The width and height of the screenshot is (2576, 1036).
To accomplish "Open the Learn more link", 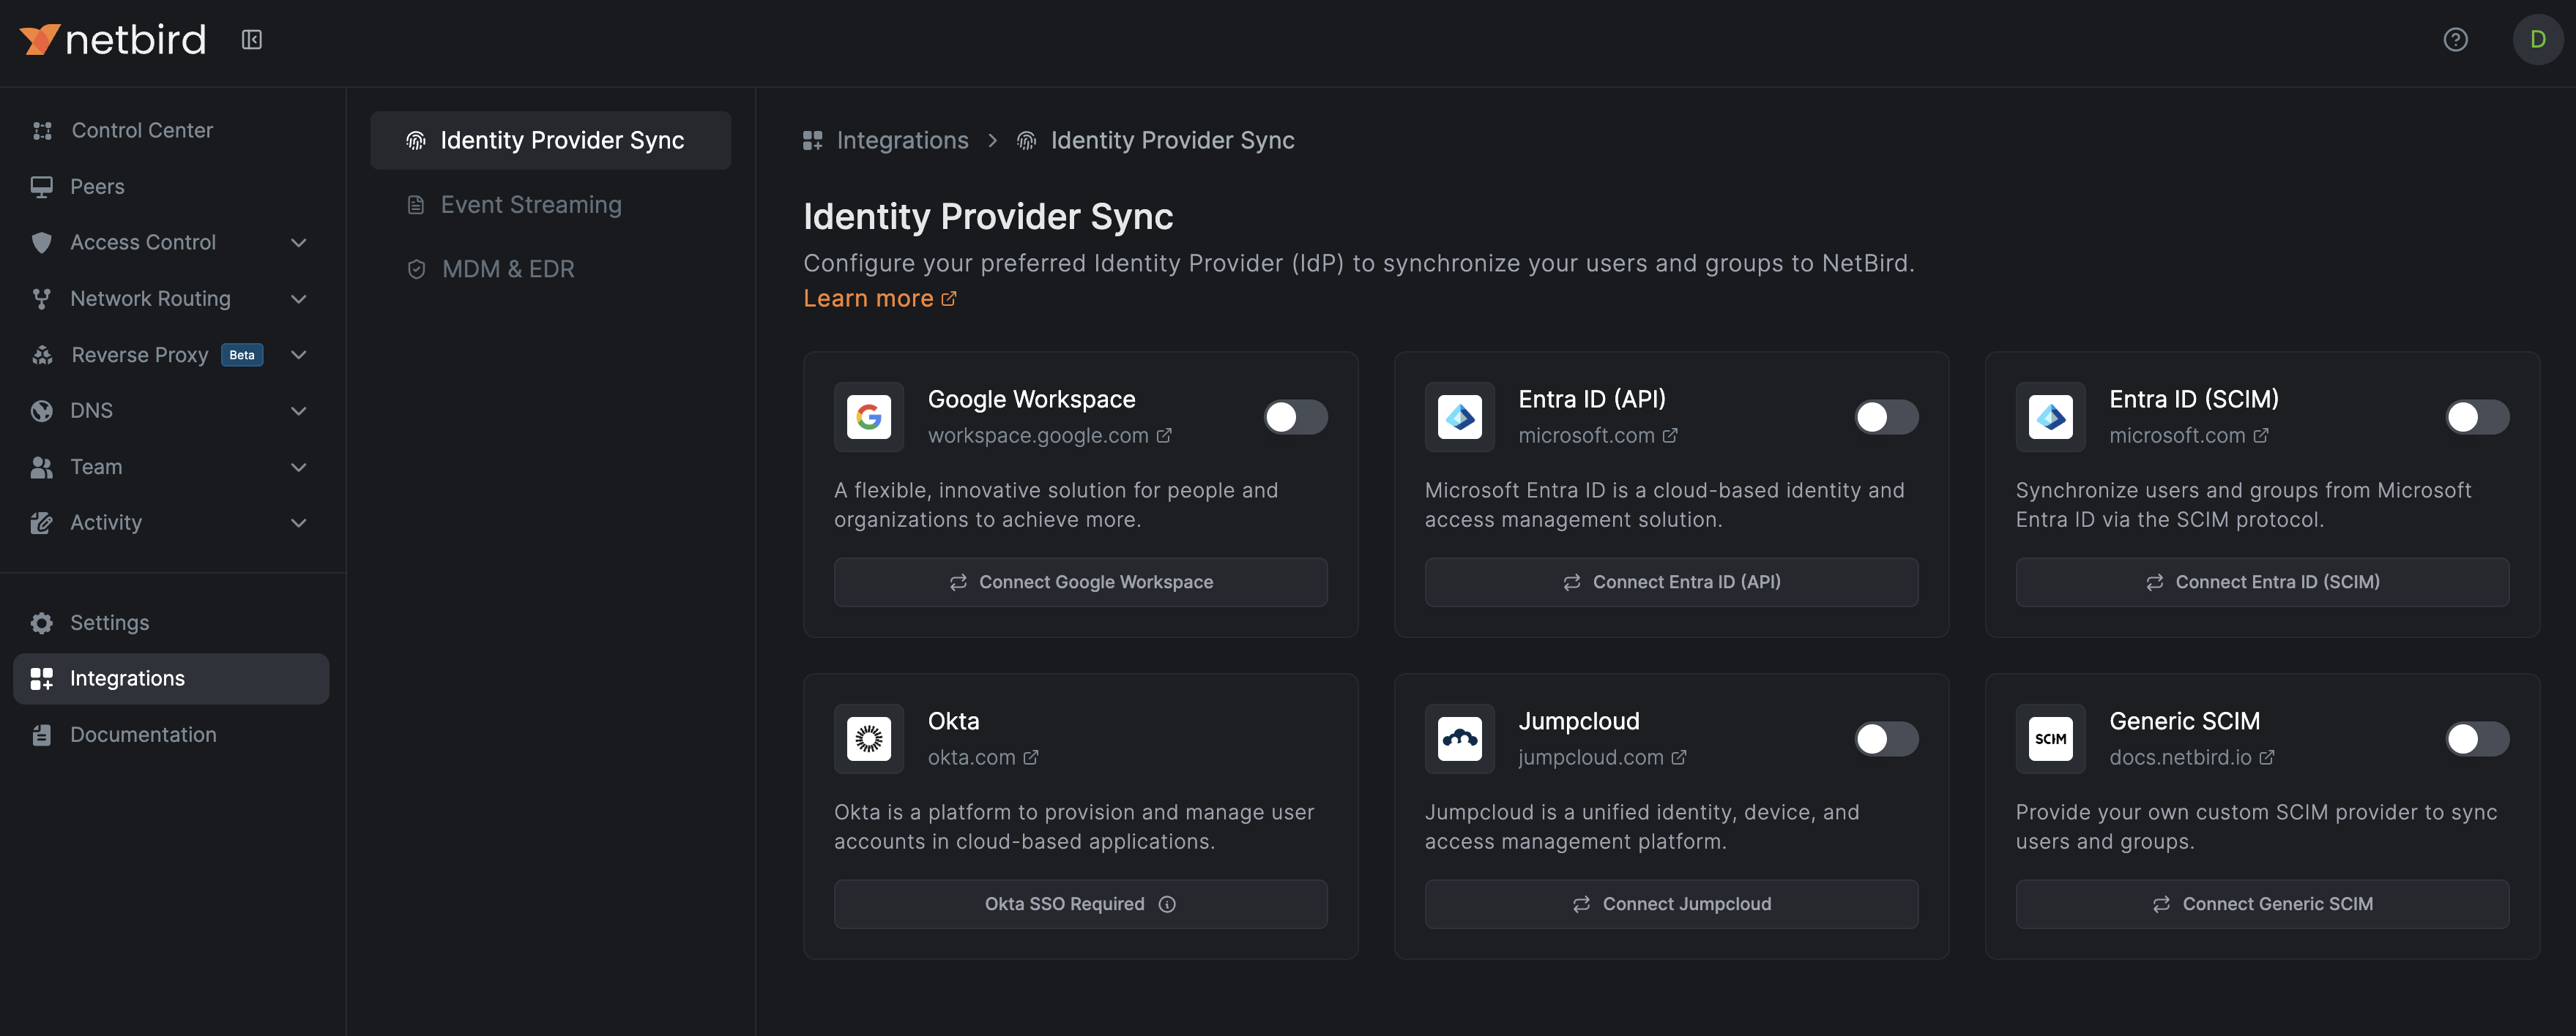I will [x=880, y=299].
